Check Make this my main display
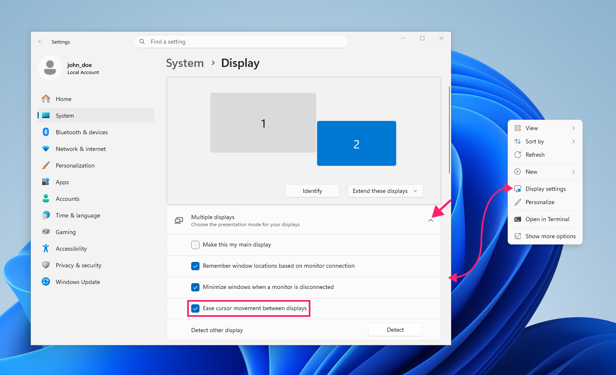The image size is (616, 375). [x=195, y=245]
